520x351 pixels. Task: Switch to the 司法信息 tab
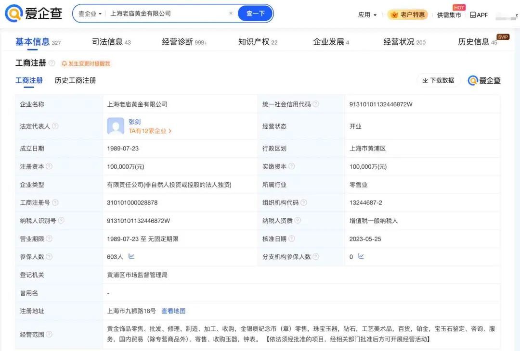tap(111, 42)
